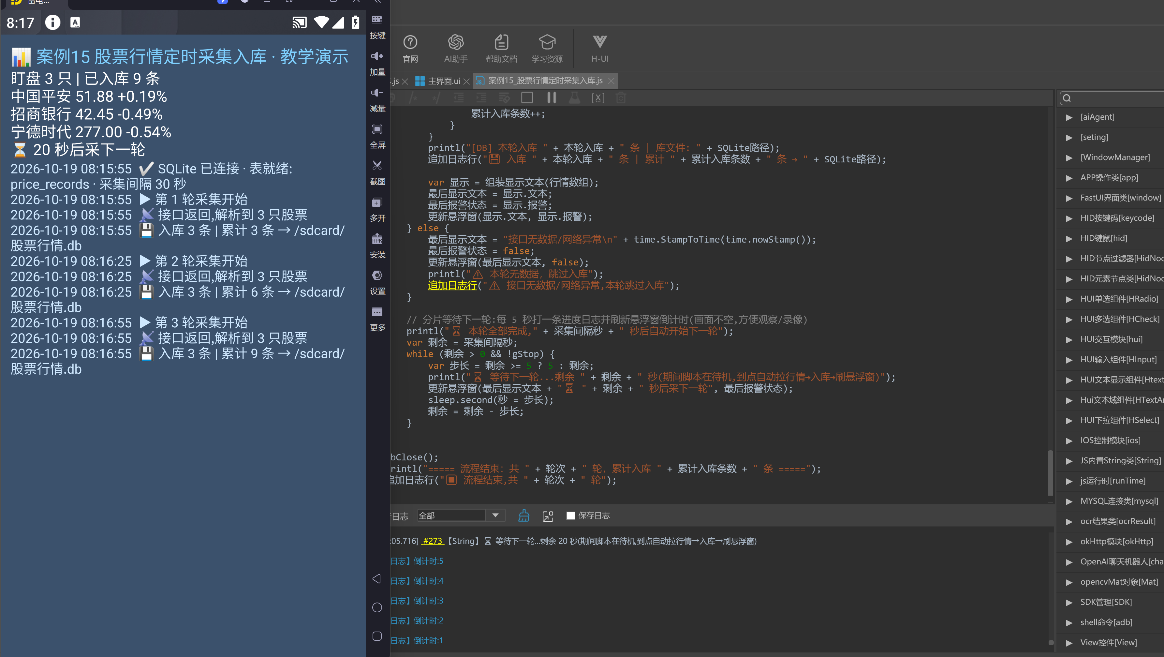Pause the running script

[x=551, y=97]
